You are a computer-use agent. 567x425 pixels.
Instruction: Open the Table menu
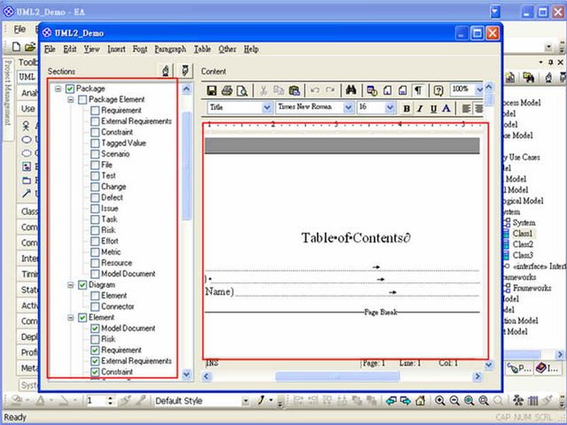point(202,50)
